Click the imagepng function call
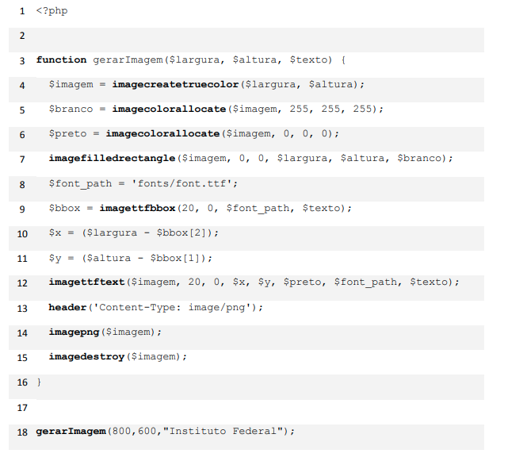This screenshot has height=461, width=508. (x=71, y=332)
